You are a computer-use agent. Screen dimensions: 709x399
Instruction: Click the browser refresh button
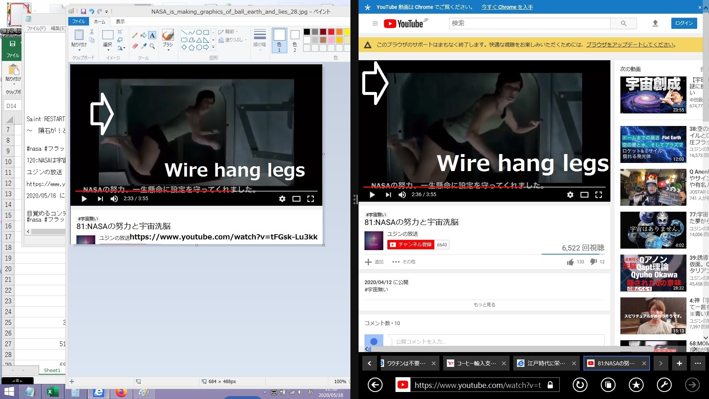(580, 385)
